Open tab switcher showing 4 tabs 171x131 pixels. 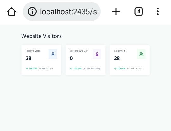pyautogui.click(x=139, y=11)
